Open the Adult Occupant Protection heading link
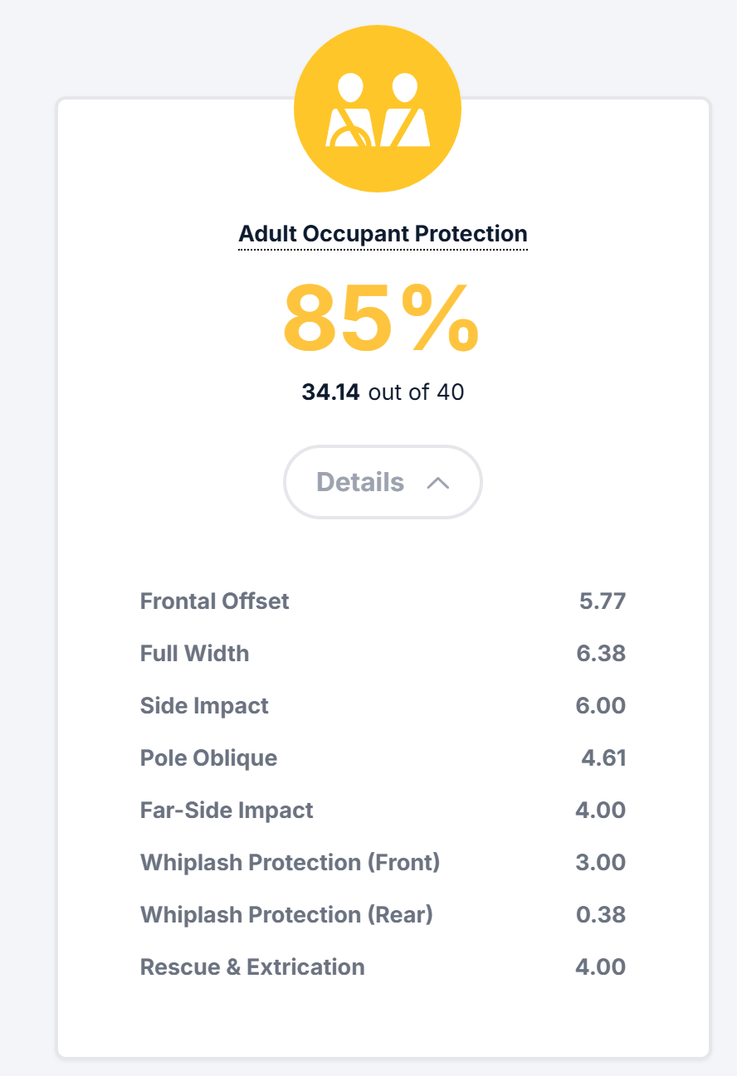The image size is (737, 1076). 383,235
